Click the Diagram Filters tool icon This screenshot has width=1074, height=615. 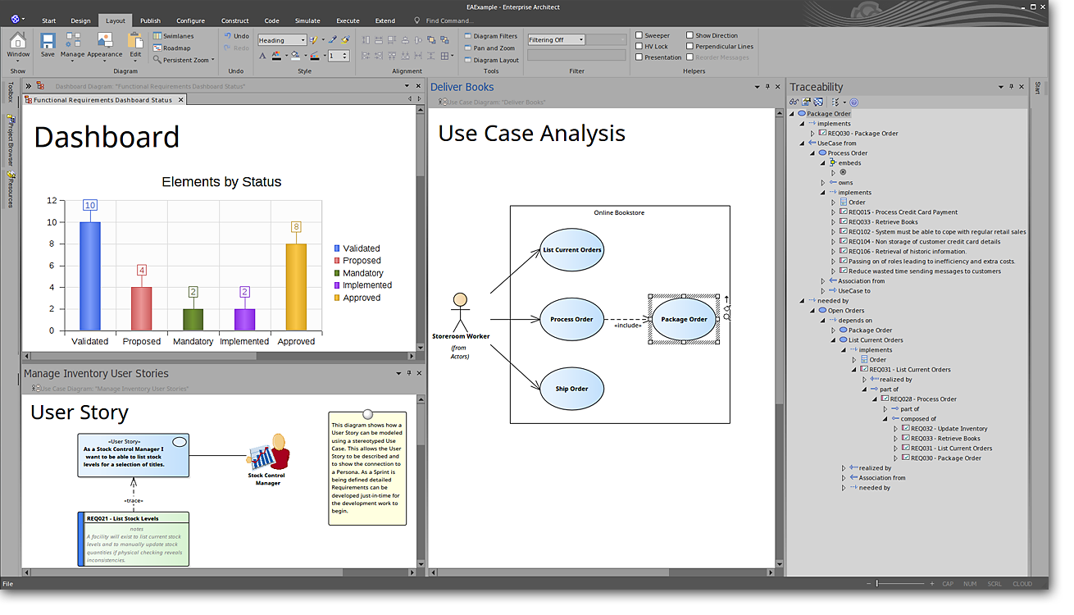click(x=467, y=36)
